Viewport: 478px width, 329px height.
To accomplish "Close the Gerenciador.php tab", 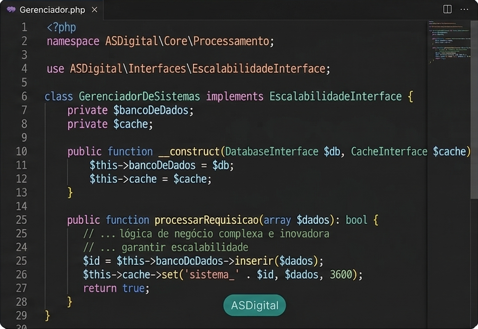I will pos(94,10).
